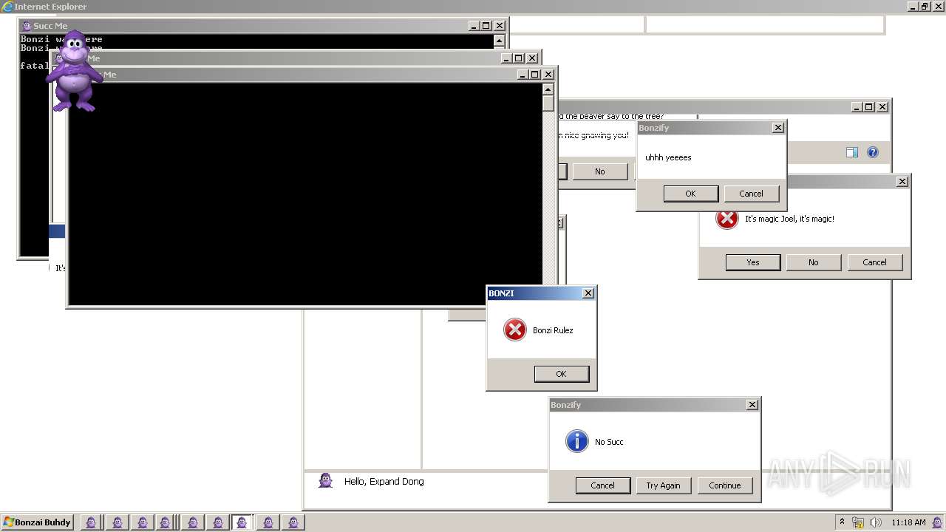
Task: Close the BONZI 'Bonzi Rulez' dialog
Action: click(x=588, y=293)
